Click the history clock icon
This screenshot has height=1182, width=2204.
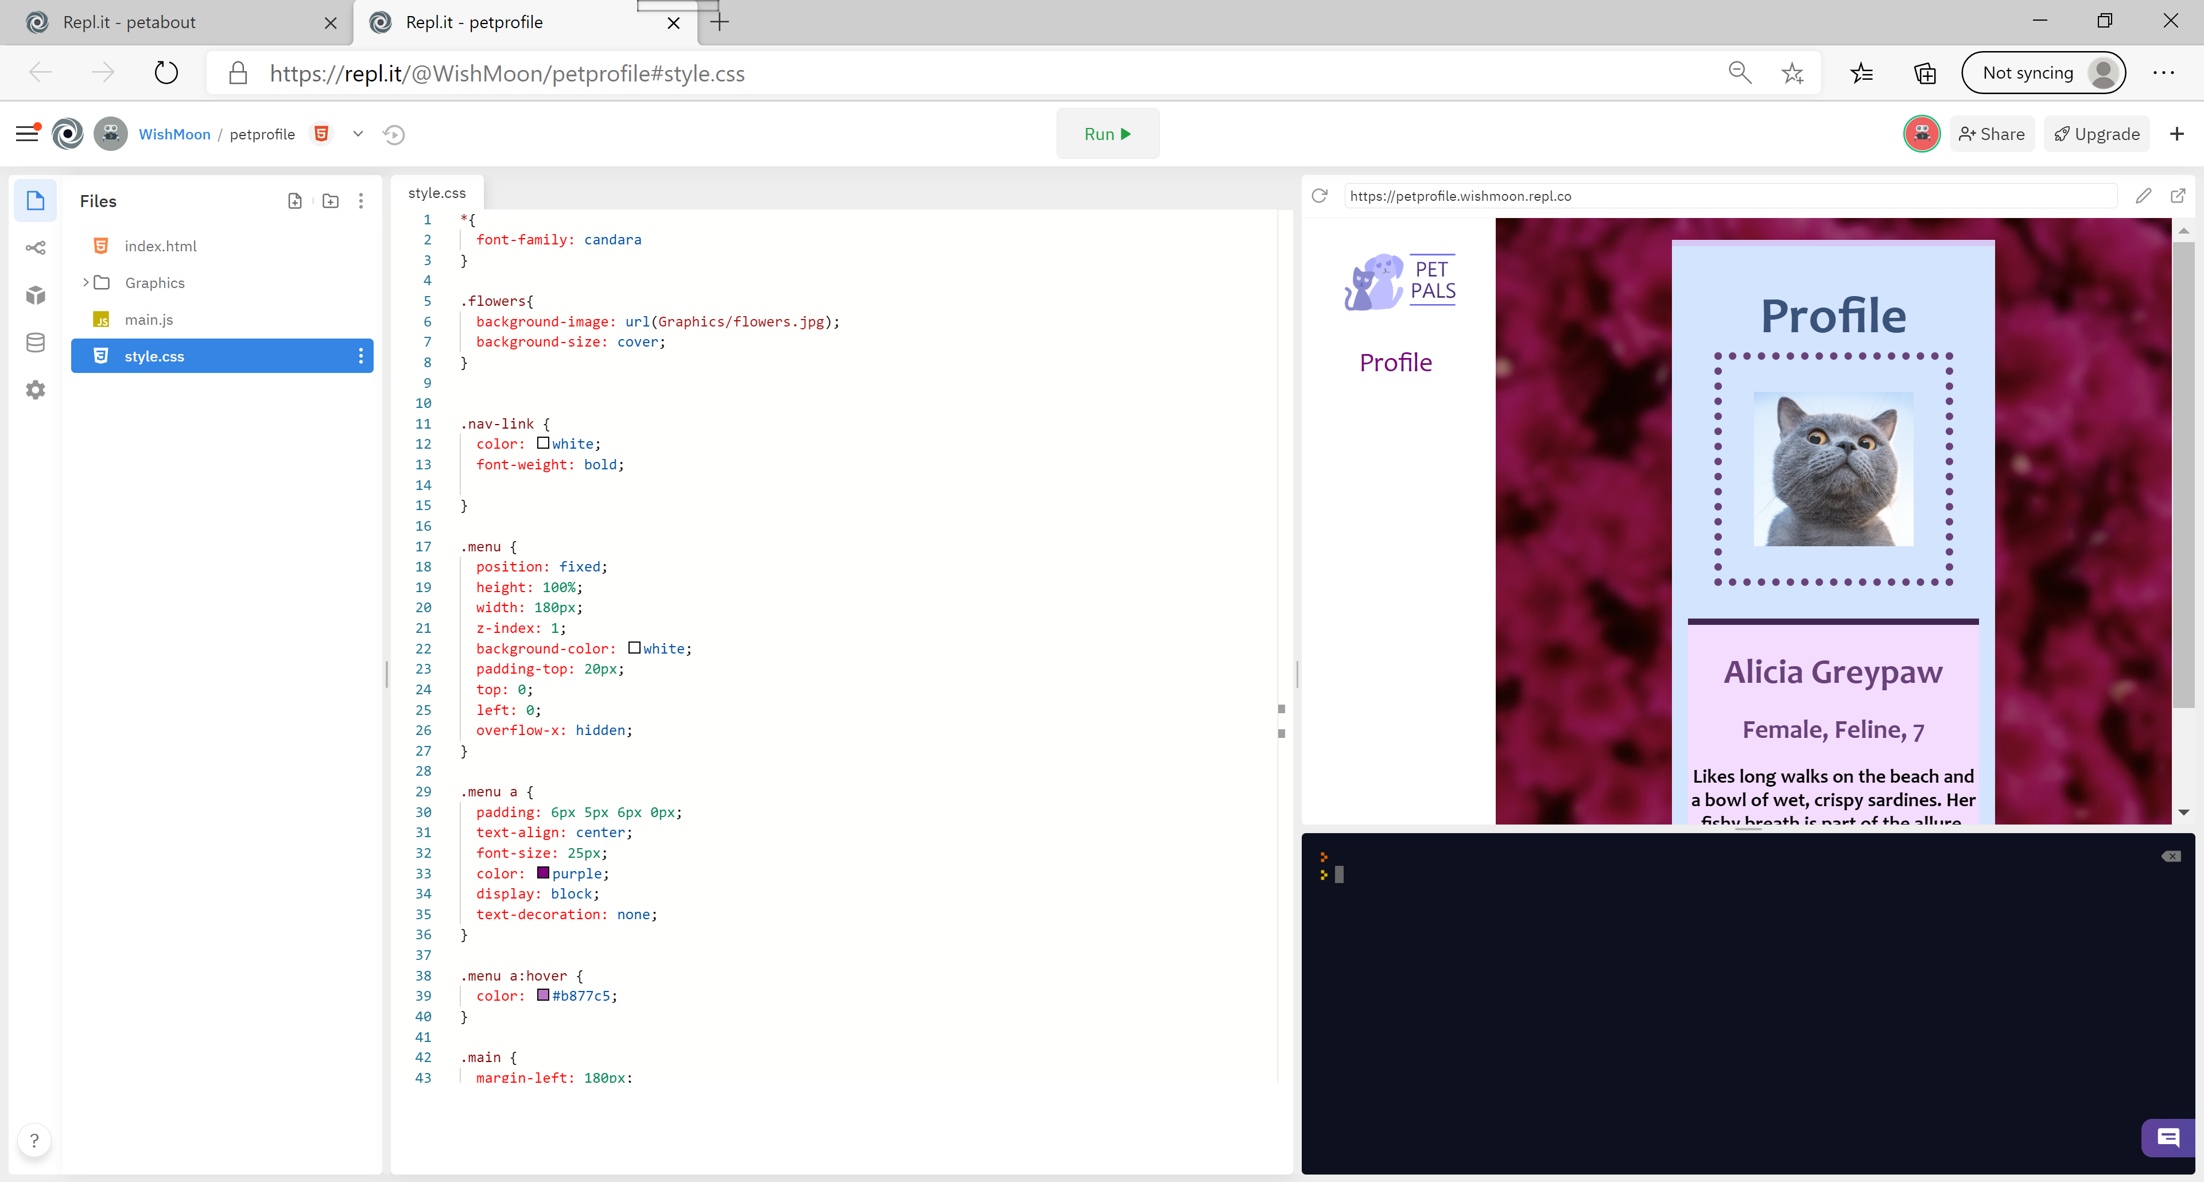(394, 134)
